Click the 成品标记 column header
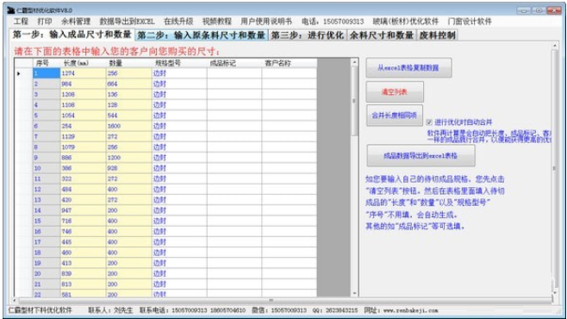567x319 pixels. pyautogui.click(x=234, y=63)
